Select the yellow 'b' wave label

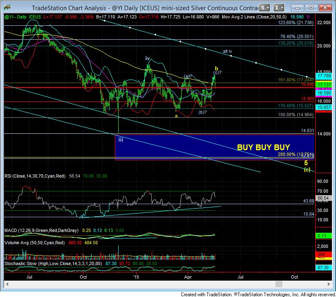click(x=216, y=67)
